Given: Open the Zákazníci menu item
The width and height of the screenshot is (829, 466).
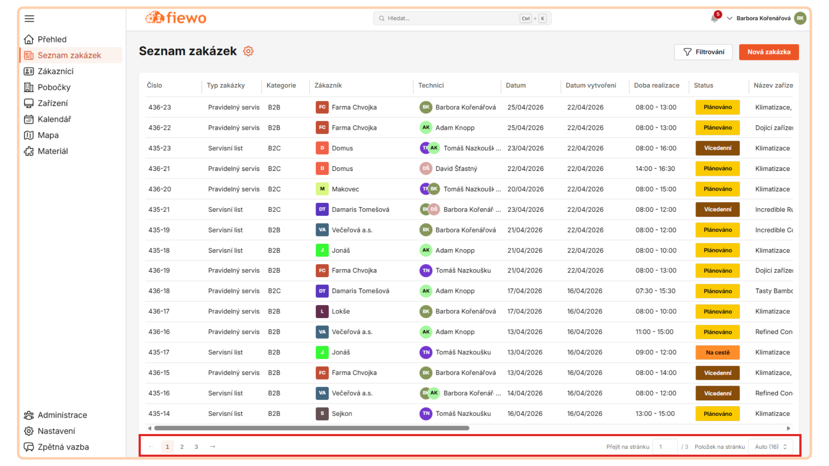Looking at the screenshot, I should (x=55, y=71).
